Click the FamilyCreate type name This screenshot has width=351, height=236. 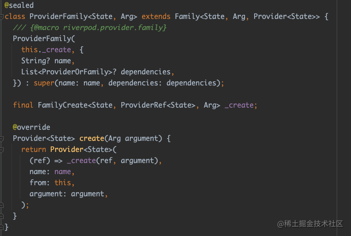(x=63, y=105)
